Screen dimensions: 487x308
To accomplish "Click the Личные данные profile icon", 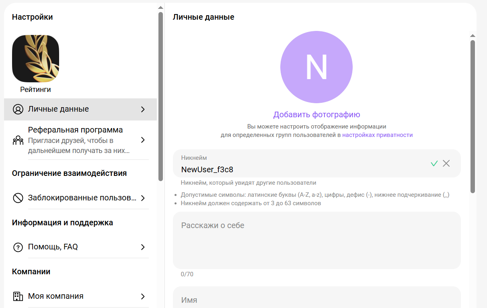I will coord(18,109).
